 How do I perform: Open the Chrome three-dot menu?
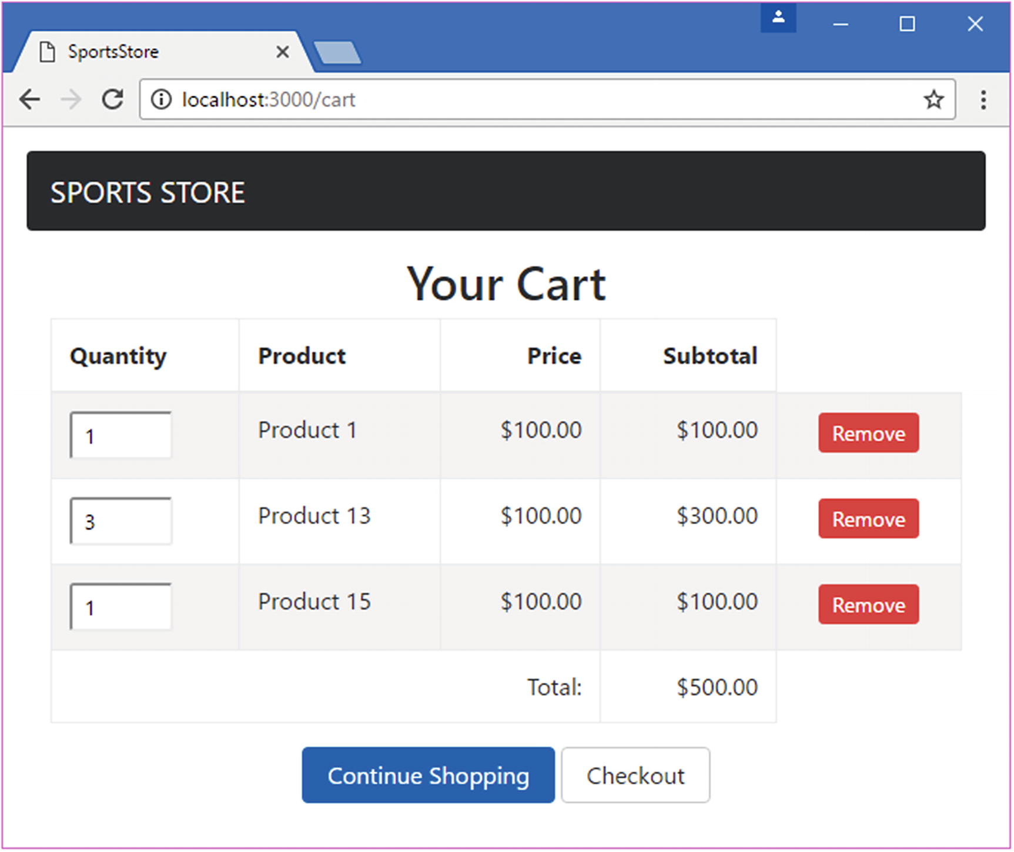click(x=983, y=99)
